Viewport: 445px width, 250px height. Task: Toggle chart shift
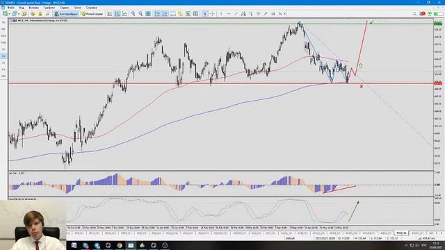(x=165, y=14)
